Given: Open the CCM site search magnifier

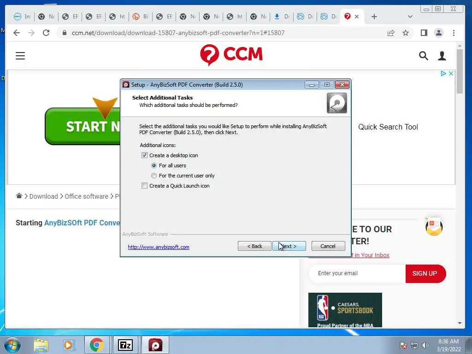Looking at the screenshot, I should point(423,56).
